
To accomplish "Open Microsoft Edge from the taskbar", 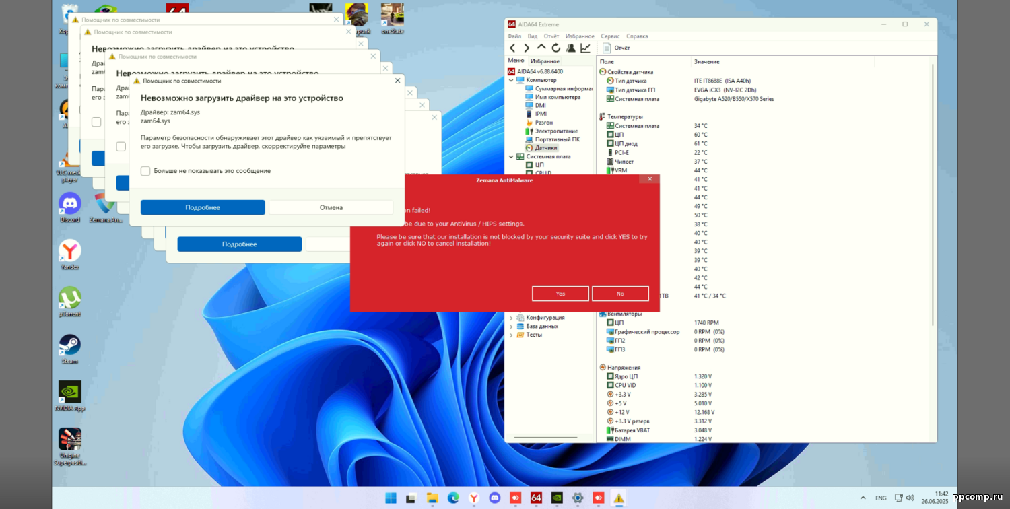I will (x=453, y=498).
